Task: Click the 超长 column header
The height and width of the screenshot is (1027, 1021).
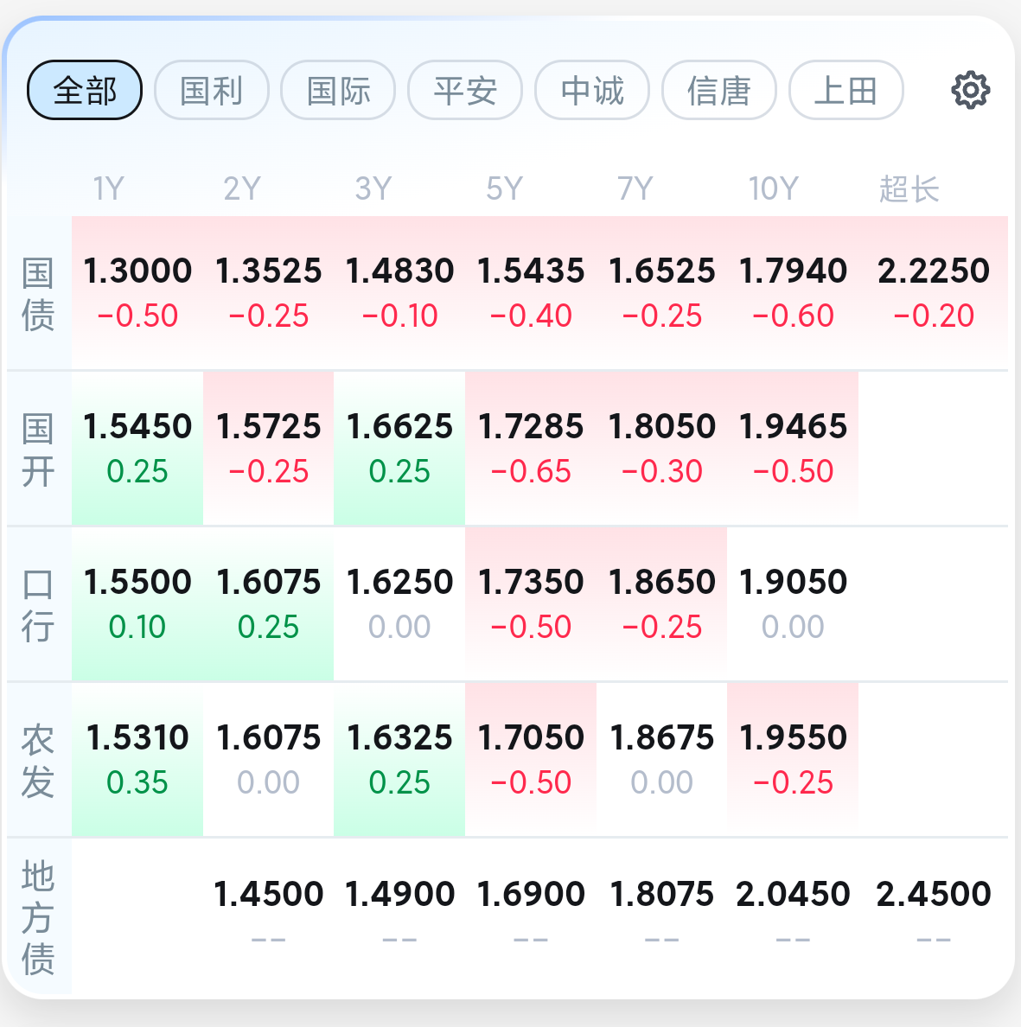Action: coord(909,188)
